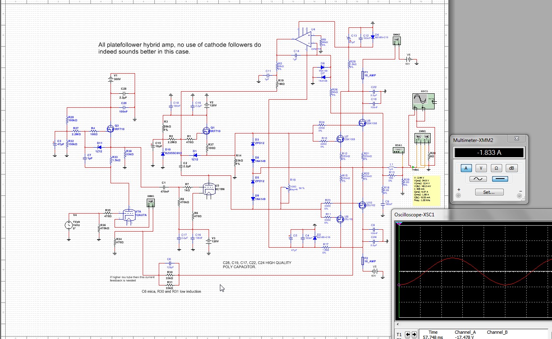Click the Channel_B column header

click(x=497, y=332)
